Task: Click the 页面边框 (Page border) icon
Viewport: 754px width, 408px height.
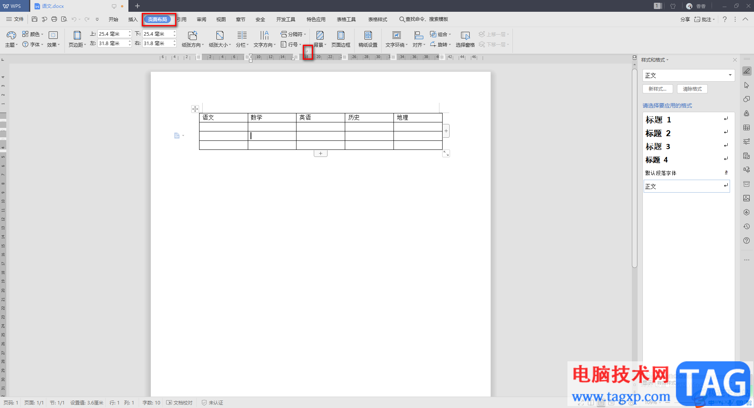Action: click(341, 35)
